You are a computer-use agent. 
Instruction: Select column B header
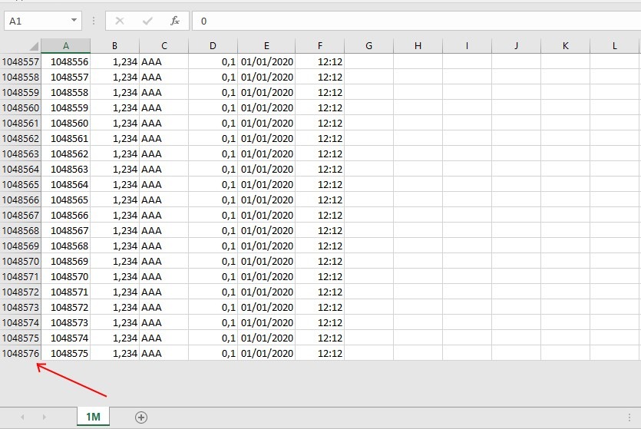115,46
